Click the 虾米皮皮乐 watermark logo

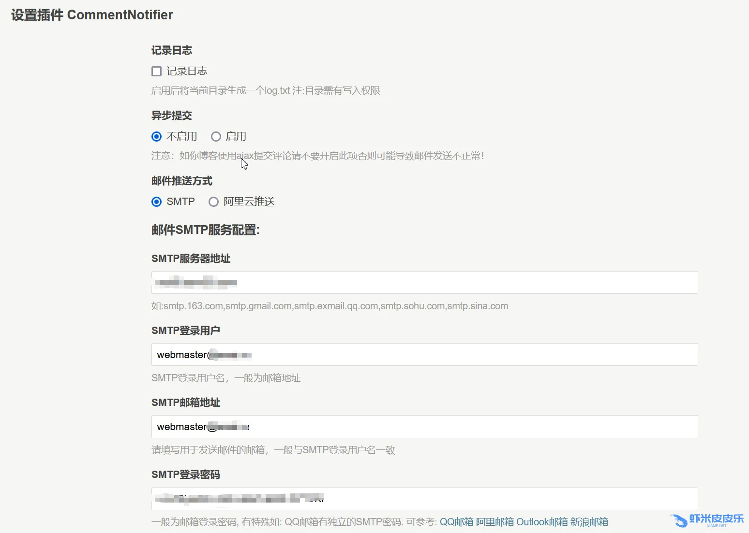point(707,520)
